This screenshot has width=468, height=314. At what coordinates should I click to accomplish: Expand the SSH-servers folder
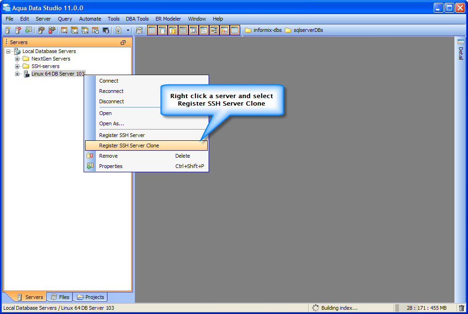pyautogui.click(x=17, y=66)
